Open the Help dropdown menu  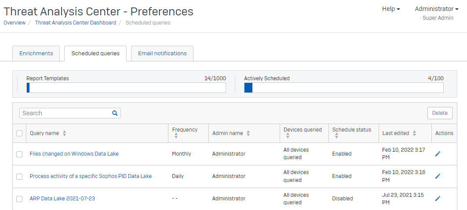click(x=391, y=9)
